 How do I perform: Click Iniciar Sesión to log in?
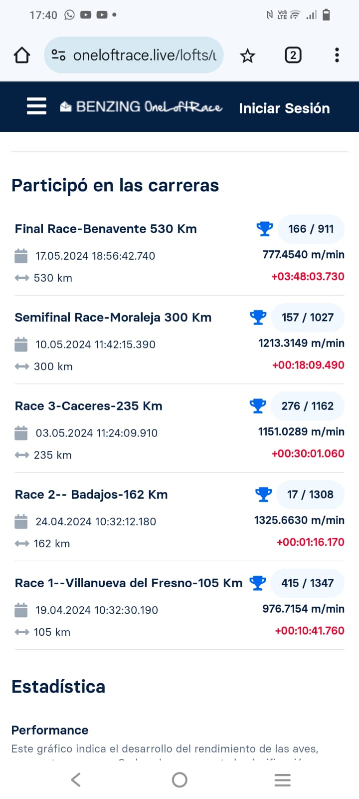pyautogui.click(x=284, y=108)
